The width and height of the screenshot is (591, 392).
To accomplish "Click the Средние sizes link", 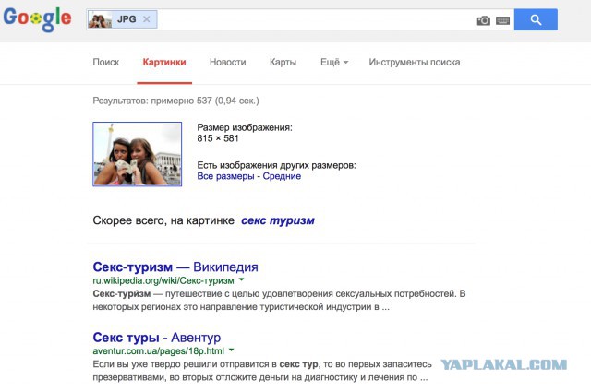I will coord(282,176).
